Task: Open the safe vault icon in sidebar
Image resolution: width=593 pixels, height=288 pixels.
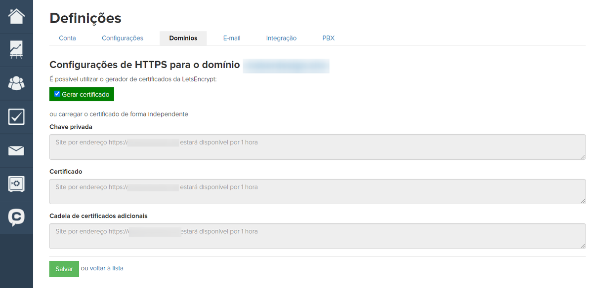Action: point(16,184)
